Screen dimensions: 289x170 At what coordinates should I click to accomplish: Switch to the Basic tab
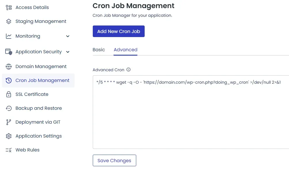coord(99,50)
